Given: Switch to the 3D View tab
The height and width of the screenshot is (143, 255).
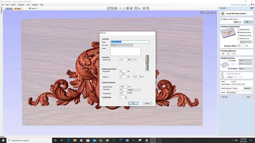Looking at the screenshot, I should tap(18, 9).
